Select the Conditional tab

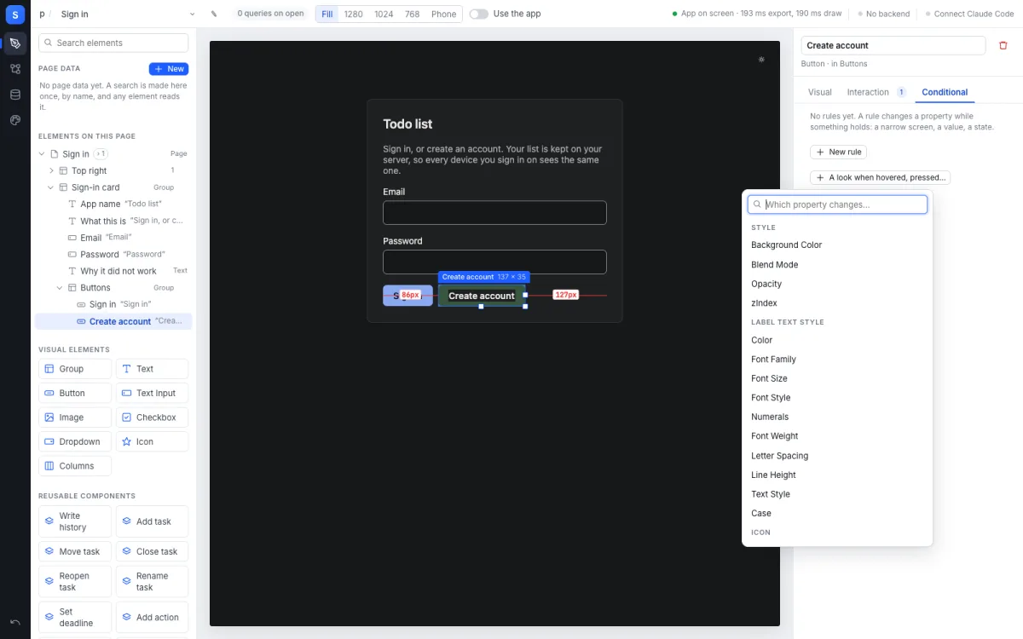(945, 92)
